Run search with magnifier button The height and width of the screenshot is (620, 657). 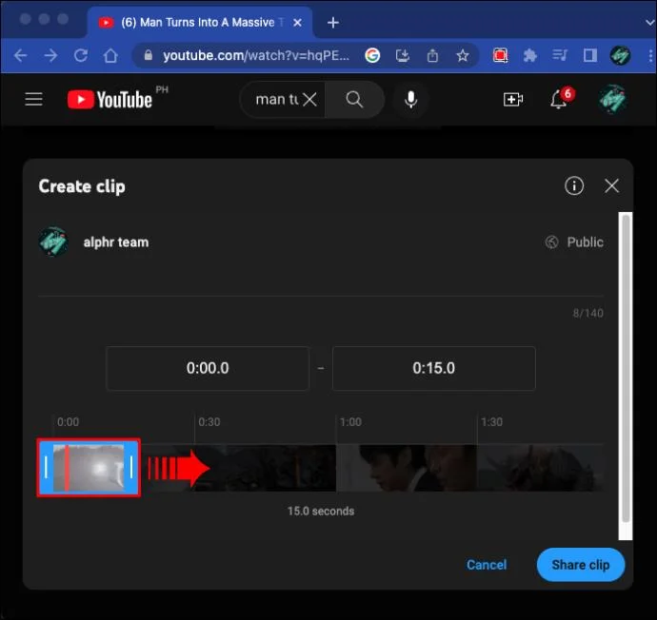(354, 100)
